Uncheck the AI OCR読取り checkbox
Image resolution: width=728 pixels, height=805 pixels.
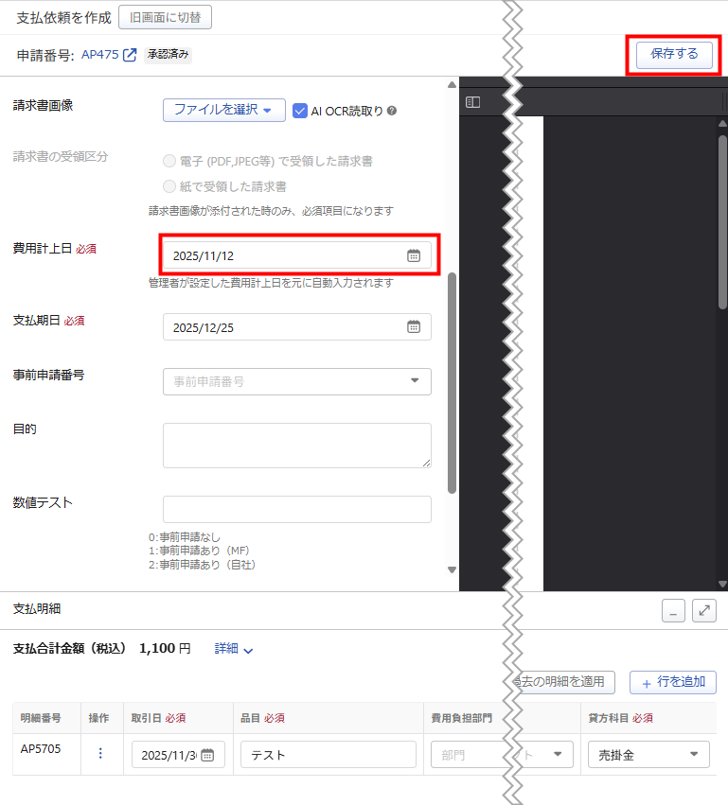300,111
